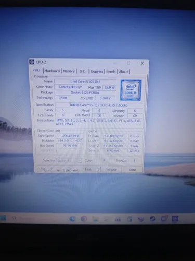195x261 pixels.
Task: Open the Selection socket dropdown
Action: coord(69,160)
